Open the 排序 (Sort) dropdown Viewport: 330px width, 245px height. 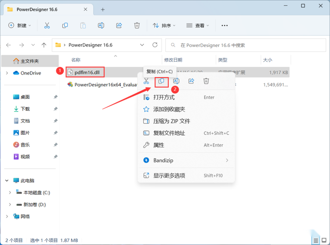(164, 26)
